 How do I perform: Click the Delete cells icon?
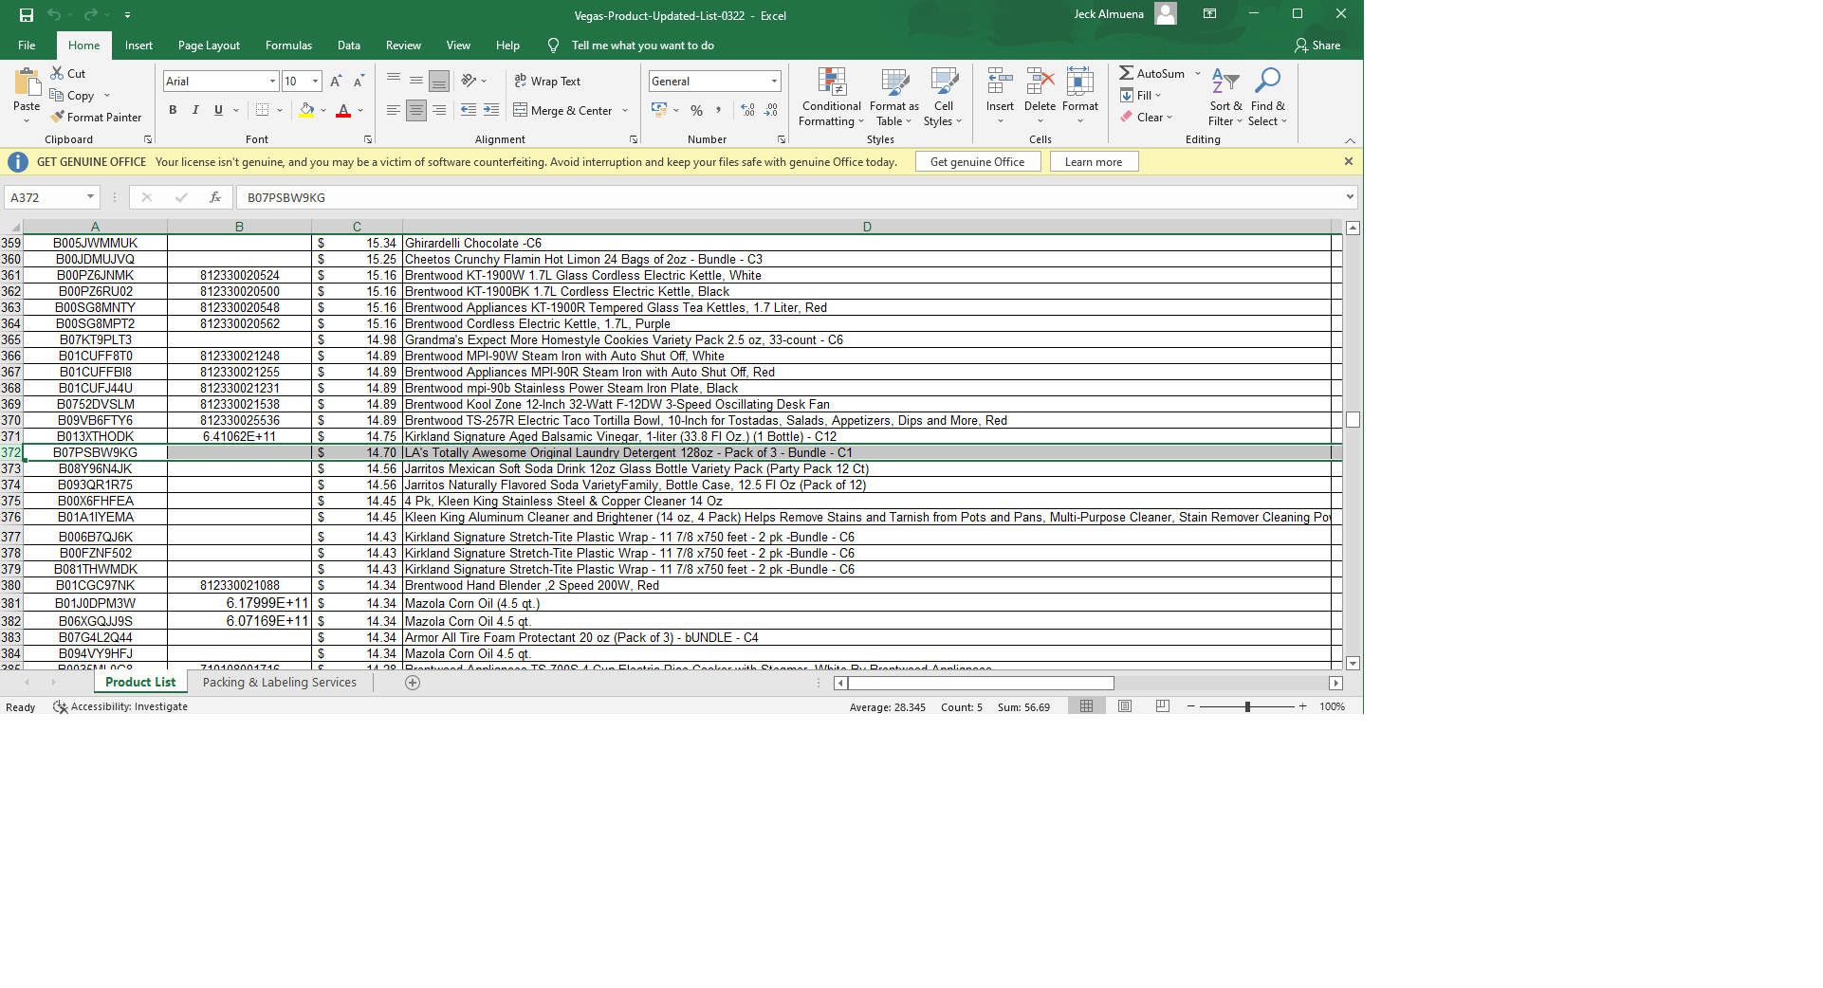[1040, 82]
